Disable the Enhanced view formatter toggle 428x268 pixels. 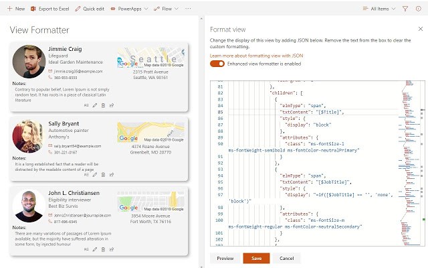click(217, 64)
